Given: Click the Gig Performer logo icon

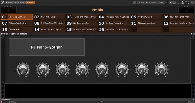Looking at the screenshot, I should (2, 3).
